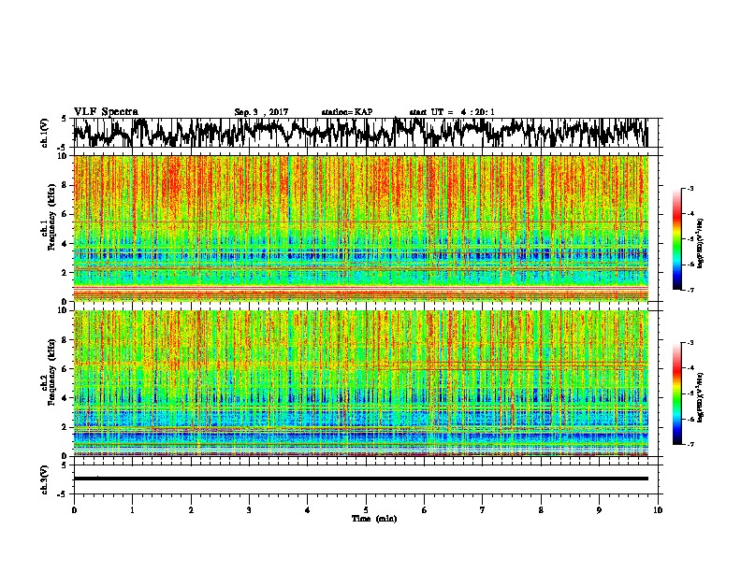Image resolution: width=741 pixels, height=572 pixels.
Task: Click time axis tick label "8"
Action: [541, 510]
